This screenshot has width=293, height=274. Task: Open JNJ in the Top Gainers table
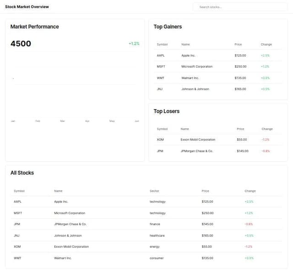[x=160, y=89]
